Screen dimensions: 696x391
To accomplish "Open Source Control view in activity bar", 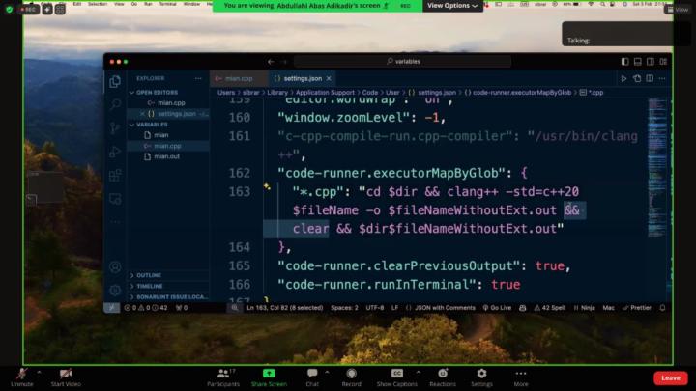I will pyautogui.click(x=115, y=127).
